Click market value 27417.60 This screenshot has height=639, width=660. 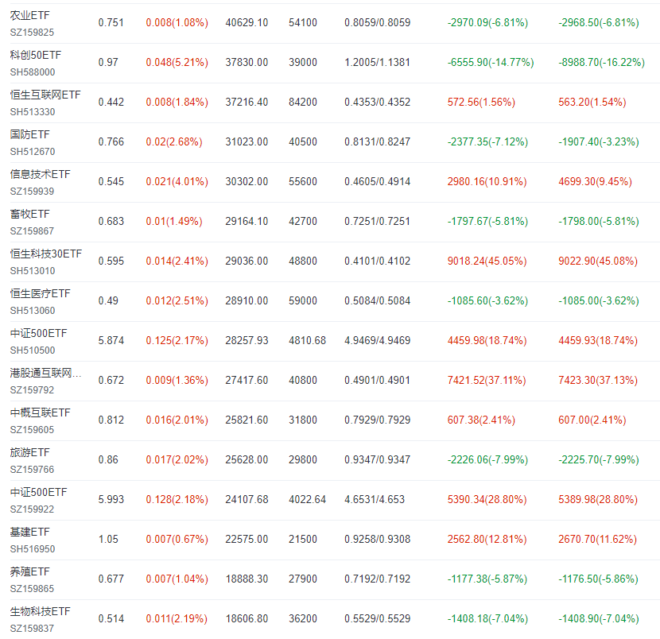[x=247, y=381]
